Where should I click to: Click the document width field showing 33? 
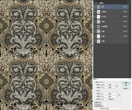click(104, 94)
